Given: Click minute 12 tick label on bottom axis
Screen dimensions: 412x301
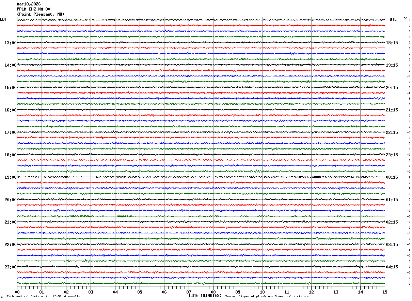Looking at the screenshot, I should click(x=311, y=292).
